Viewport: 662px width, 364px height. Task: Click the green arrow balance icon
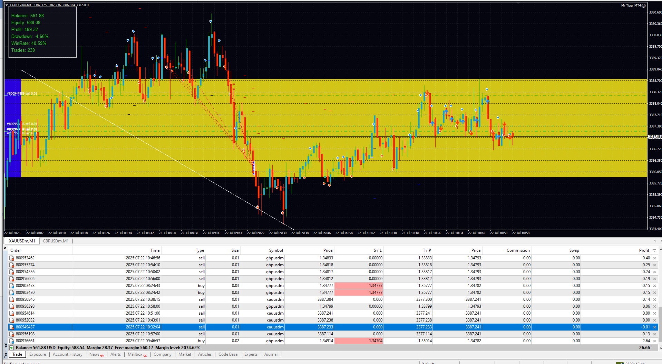coord(12,348)
